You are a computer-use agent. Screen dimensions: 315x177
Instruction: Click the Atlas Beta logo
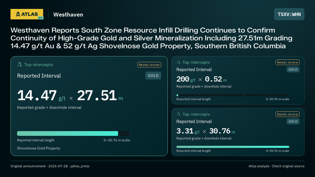pyautogui.click(x=27, y=14)
